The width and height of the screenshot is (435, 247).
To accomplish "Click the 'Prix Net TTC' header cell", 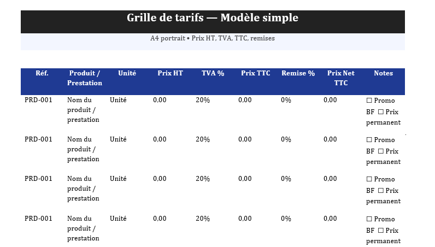I will tap(341, 78).
